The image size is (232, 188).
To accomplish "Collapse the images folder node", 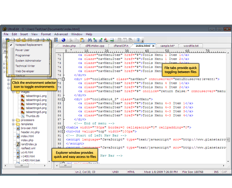I will (x=13, y=92).
